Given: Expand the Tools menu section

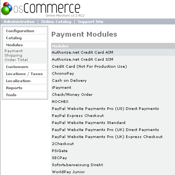Looking at the screenshot, I should 25,95.
